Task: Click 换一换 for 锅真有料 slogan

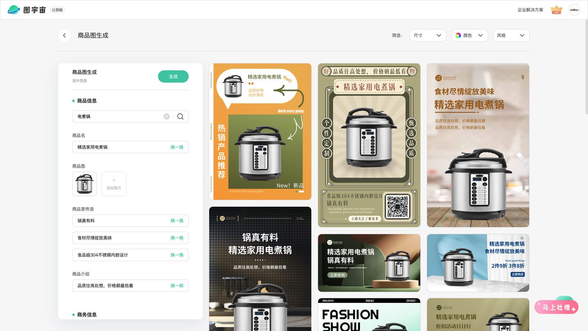Action: pos(177,221)
